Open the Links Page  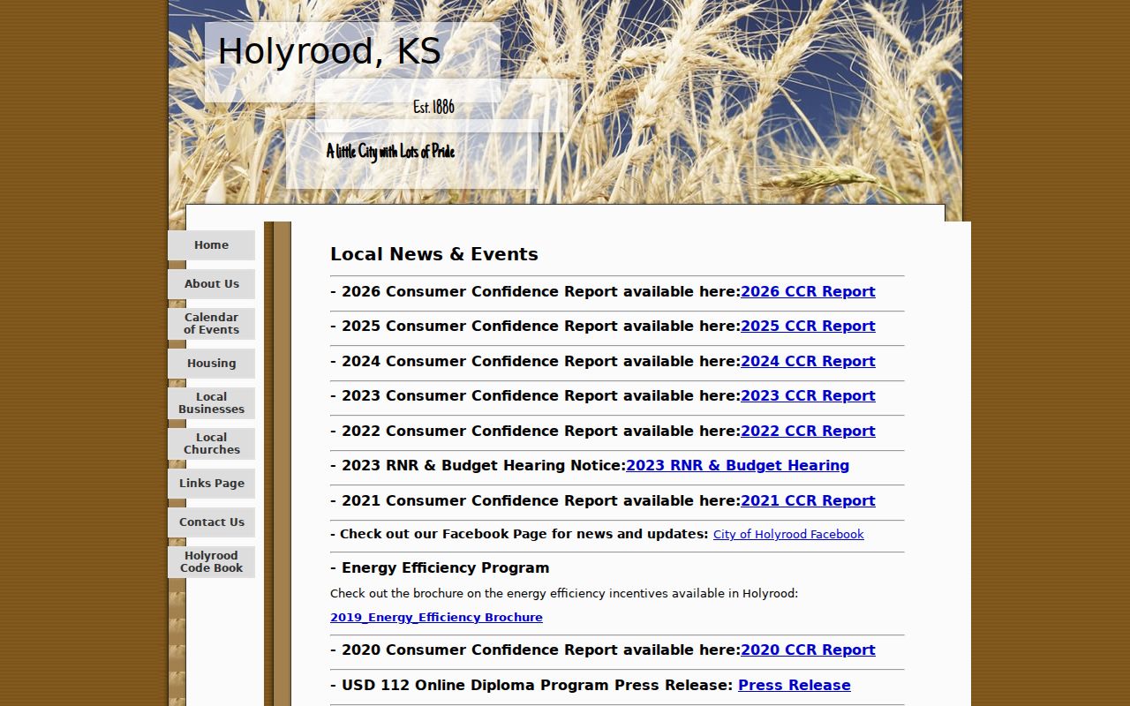(x=211, y=484)
